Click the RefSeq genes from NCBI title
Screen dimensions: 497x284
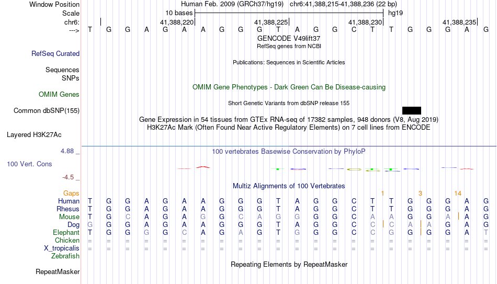pos(289,46)
